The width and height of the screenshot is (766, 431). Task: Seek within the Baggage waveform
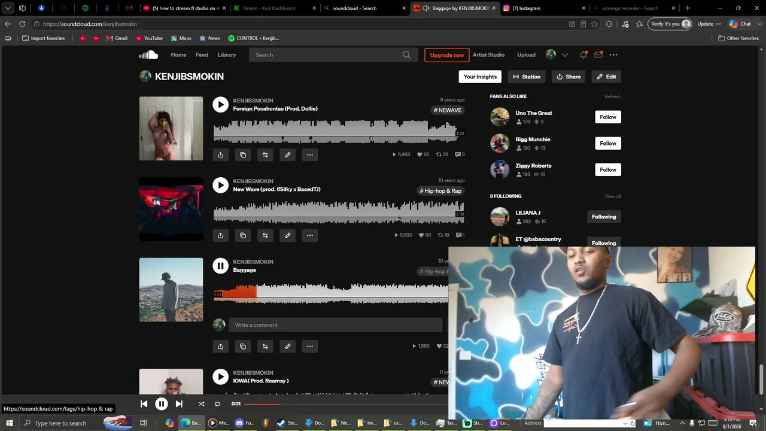tap(331, 293)
